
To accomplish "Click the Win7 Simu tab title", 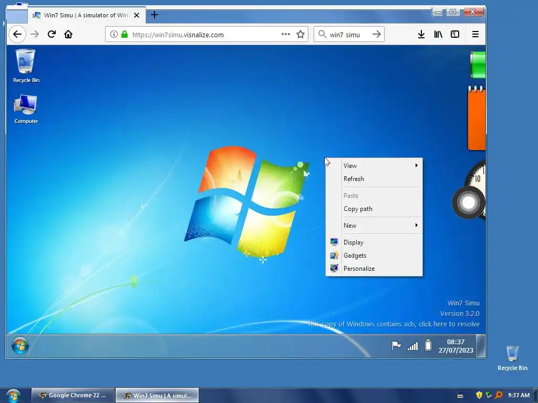I will (x=86, y=15).
